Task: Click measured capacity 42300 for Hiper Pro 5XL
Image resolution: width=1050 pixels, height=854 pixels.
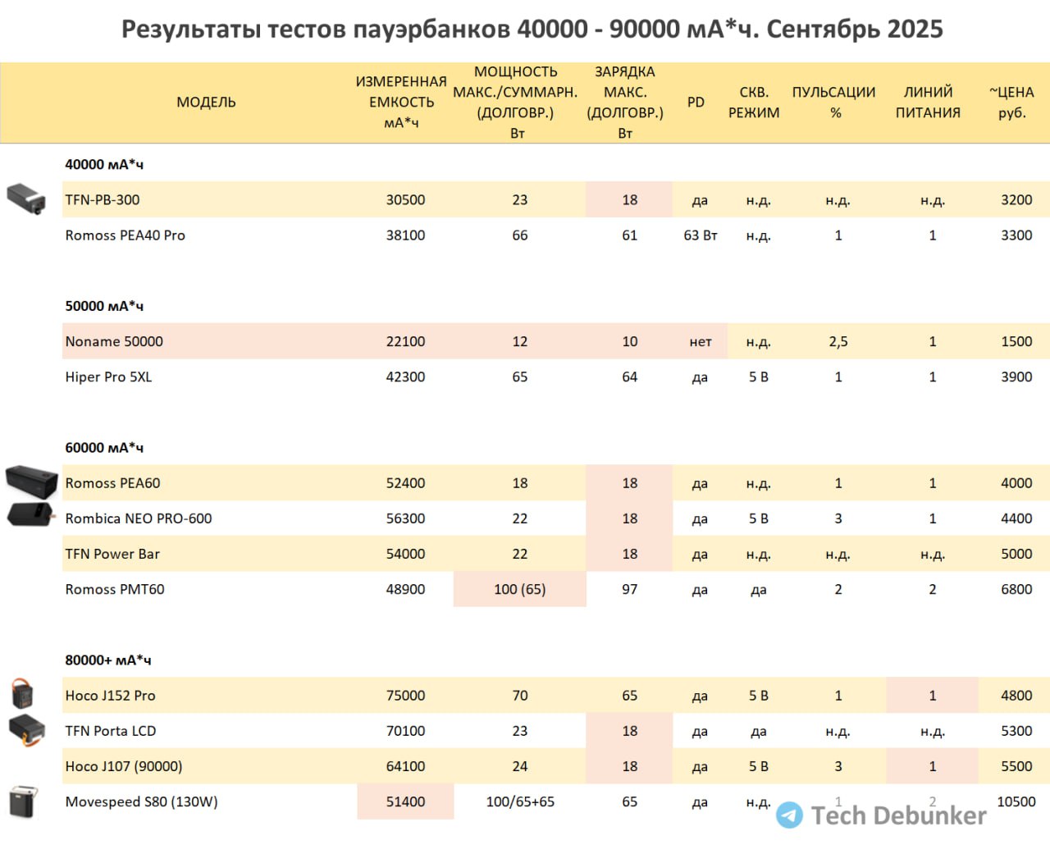Action: (x=406, y=377)
